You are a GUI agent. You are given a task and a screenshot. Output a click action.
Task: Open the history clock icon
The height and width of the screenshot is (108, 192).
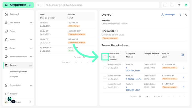click(x=172, y=5)
